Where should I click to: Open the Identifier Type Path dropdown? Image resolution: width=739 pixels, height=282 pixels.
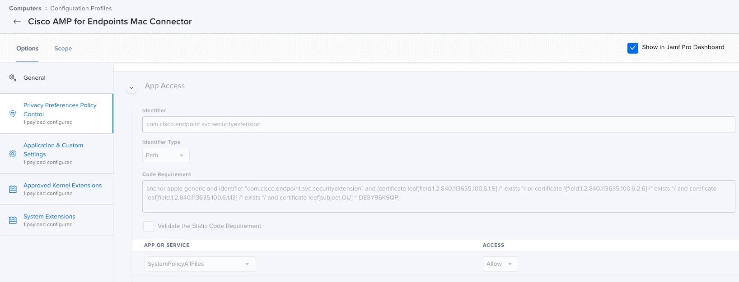pos(166,155)
